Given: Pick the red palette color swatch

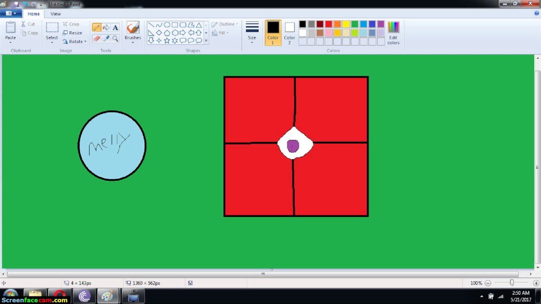Looking at the screenshot, I should coord(328,24).
